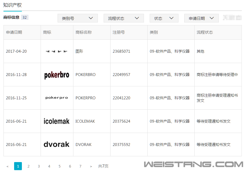
Task: Click the trademark name POKERBRO
Action: pyautogui.click(x=85, y=75)
